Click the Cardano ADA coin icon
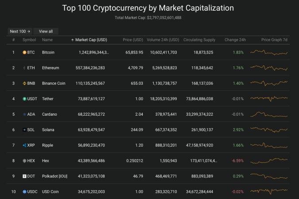 (24, 114)
